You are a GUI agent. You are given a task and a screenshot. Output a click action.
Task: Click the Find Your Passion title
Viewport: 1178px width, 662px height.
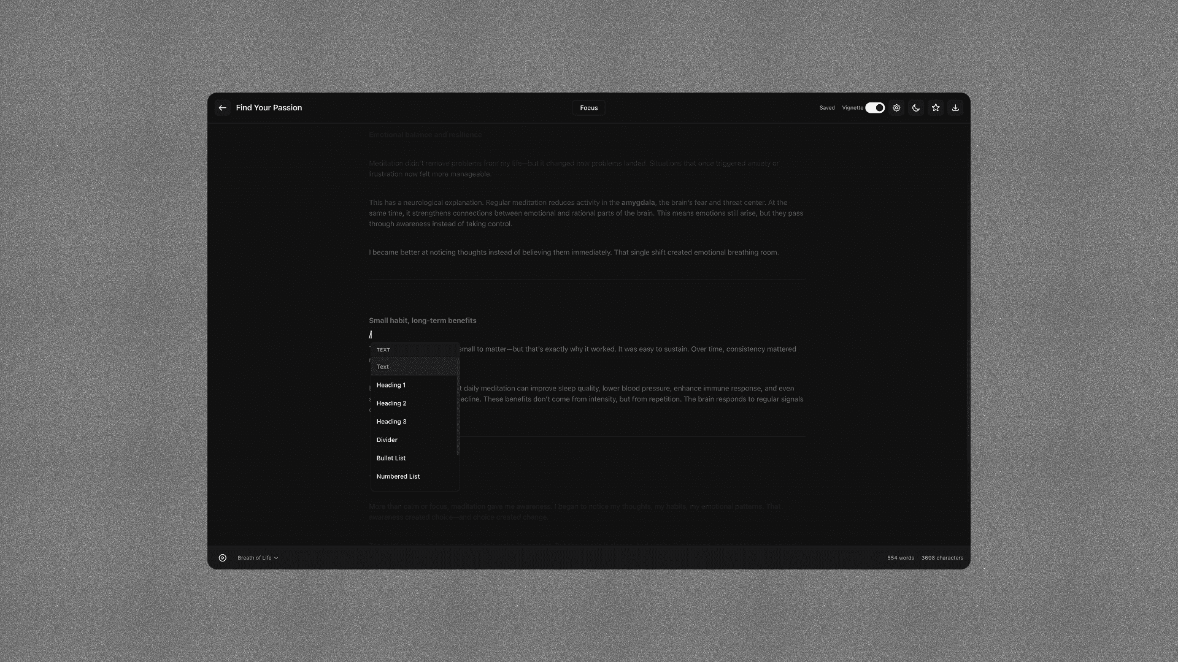pyautogui.click(x=269, y=108)
